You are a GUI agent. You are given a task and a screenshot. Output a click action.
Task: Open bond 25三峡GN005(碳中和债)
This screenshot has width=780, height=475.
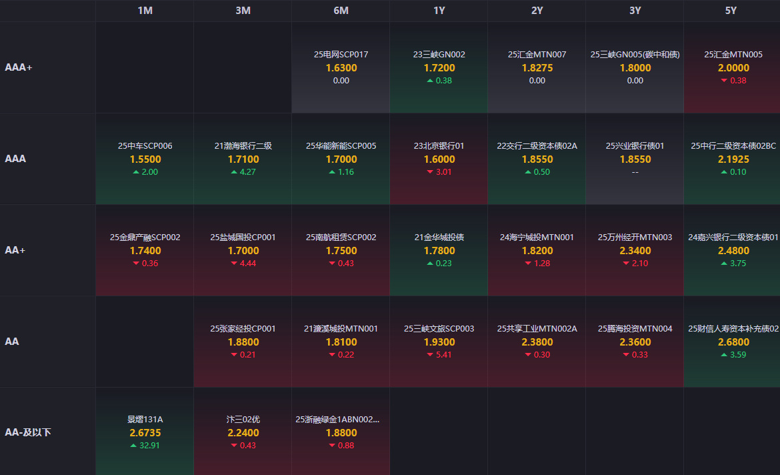coord(635,54)
